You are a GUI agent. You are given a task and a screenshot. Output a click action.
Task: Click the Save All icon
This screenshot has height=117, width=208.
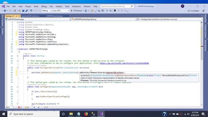(x=27, y=11)
